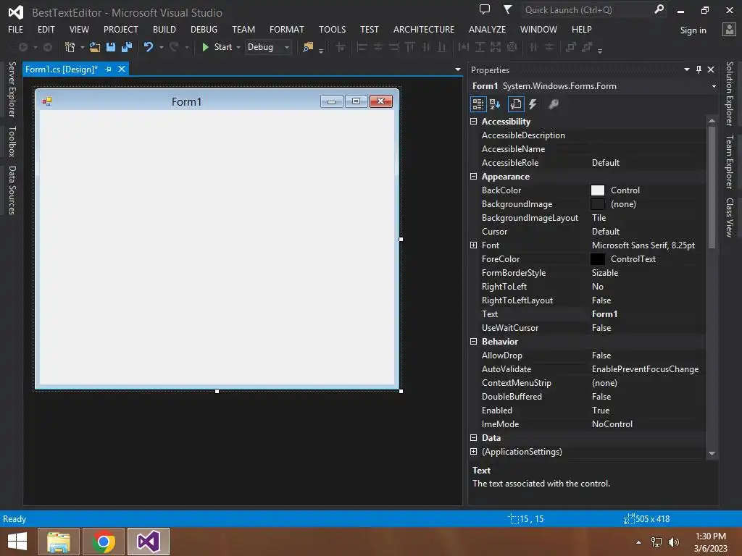Screen dimensions: 742x556
Task: Open the ARCHITECTURE menu
Action: pos(423,29)
